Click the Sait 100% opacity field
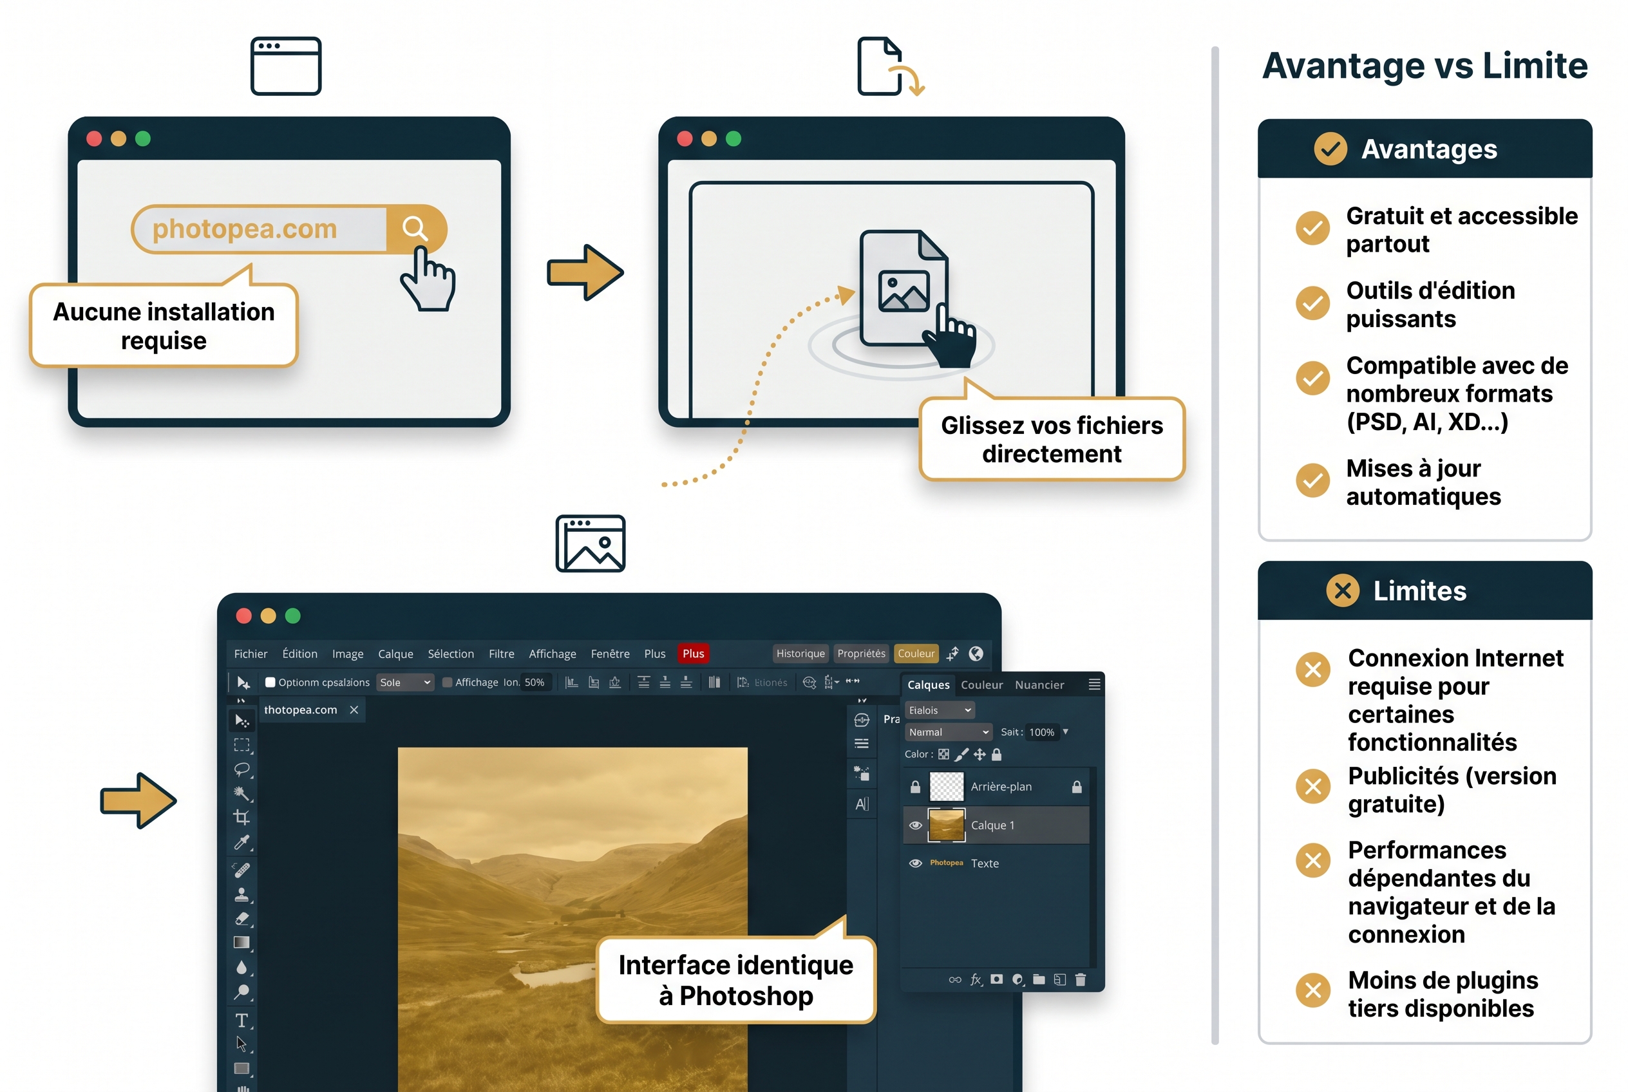 tap(1042, 732)
